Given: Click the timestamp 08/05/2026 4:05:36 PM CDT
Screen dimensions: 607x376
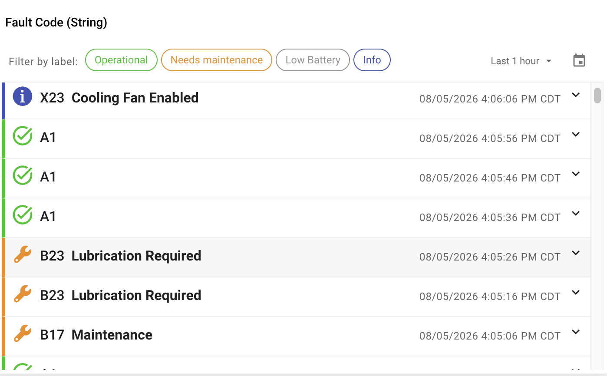Looking at the screenshot, I should pyautogui.click(x=490, y=218).
